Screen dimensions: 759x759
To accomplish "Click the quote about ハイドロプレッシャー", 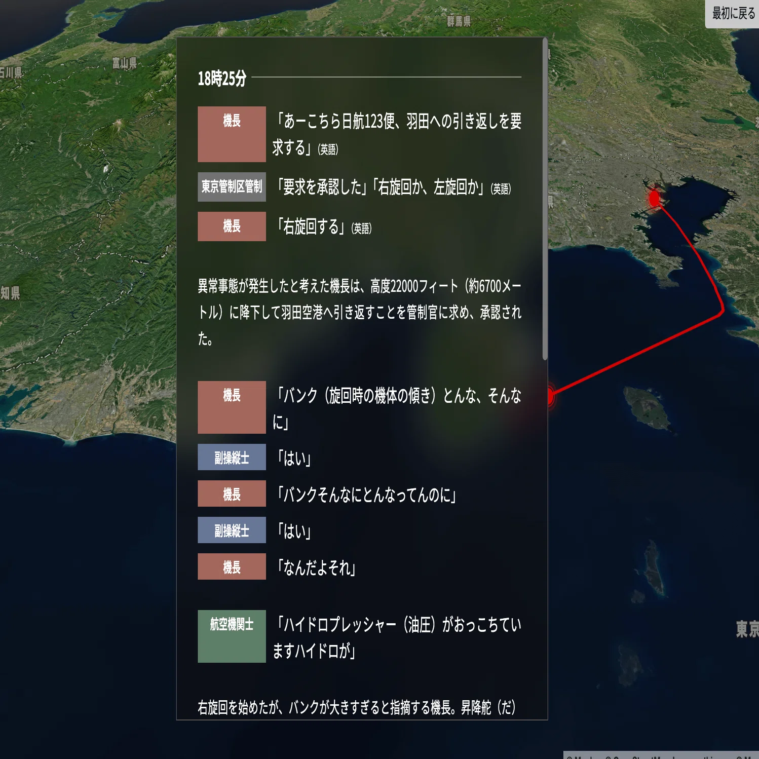I will click(397, 637).
